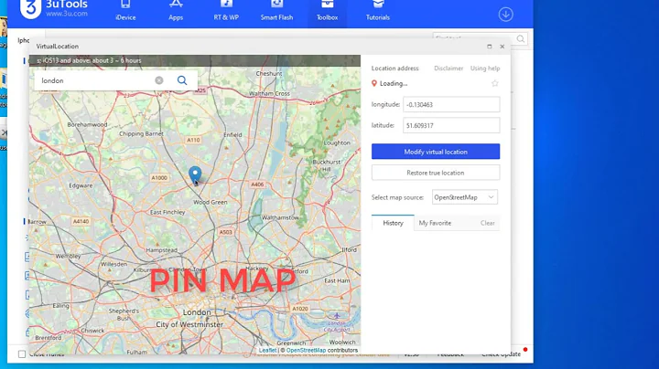Switch to the My Favorite tab
This screenshot has height=369, width=659.
(x=435, y=223)
